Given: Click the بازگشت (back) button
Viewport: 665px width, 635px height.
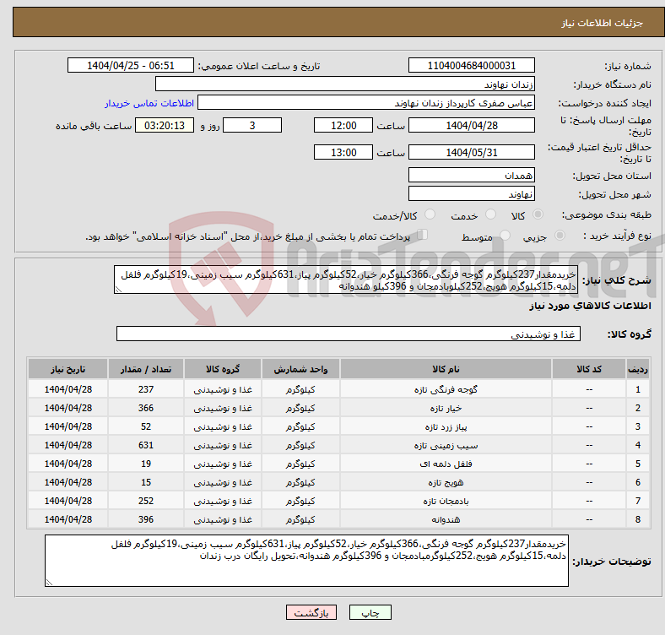Looking at the screenshot, I should [311, 612].
